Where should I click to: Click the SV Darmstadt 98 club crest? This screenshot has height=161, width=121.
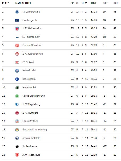(x=17, y=12)
